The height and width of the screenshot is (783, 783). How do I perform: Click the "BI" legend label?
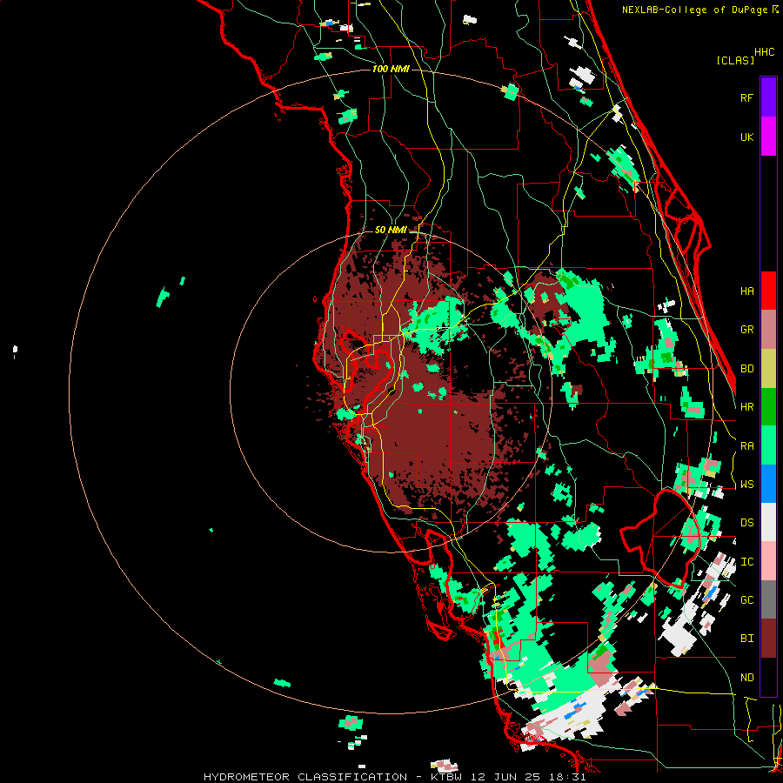tap(746, 639)
